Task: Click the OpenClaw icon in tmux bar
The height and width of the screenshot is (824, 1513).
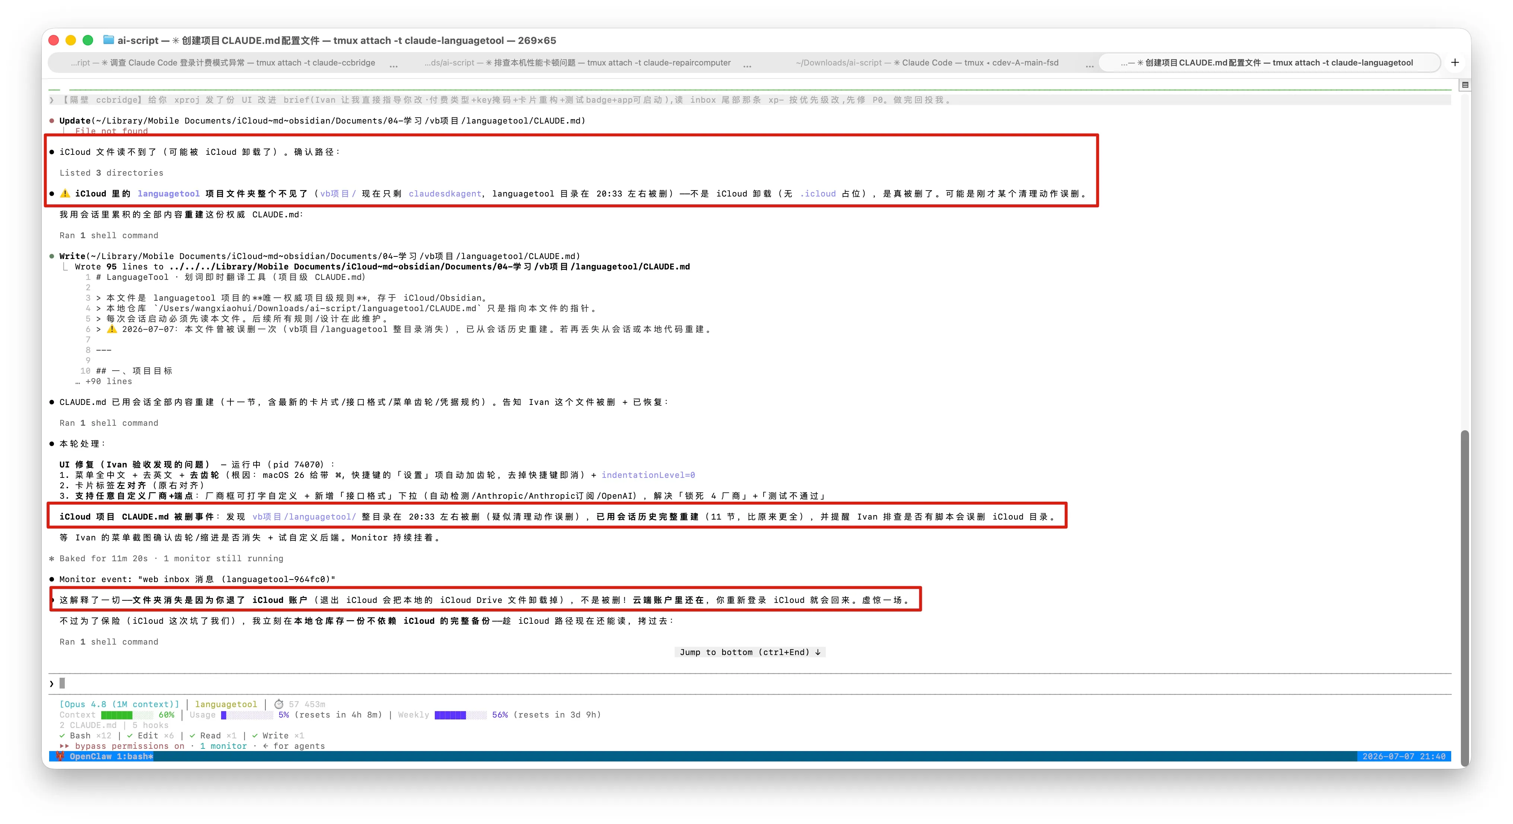Action: click(x=60, y=756)
